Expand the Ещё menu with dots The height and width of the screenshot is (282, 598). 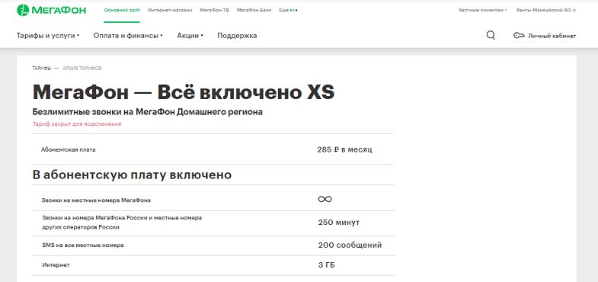[x=288, y=11]
